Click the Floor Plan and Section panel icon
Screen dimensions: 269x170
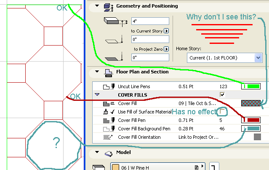[109, 73]
